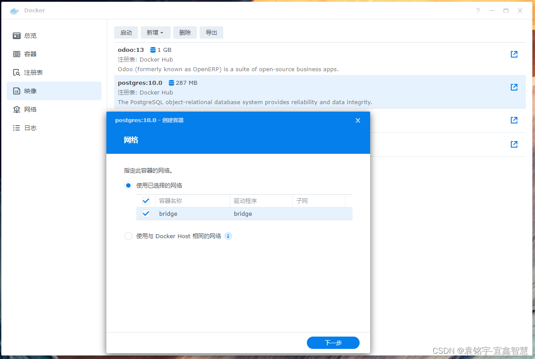Click the 注册表 registry sidebar icon
Screen dimensions: 535x359
pyautogui.click(x=17, y=73)
